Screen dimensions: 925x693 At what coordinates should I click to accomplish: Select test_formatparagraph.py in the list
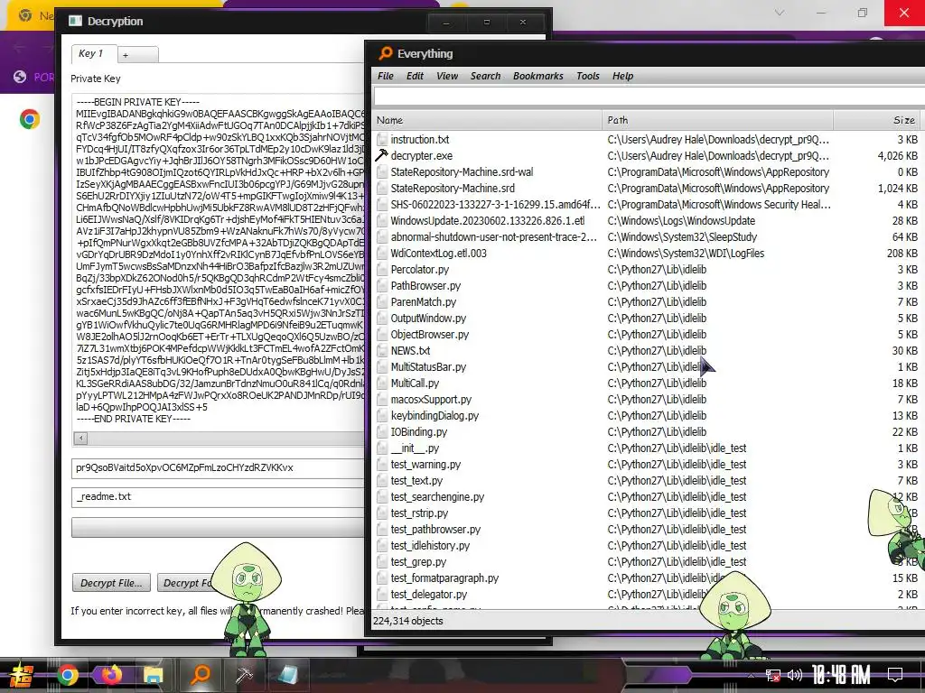(x=444, y=578)
